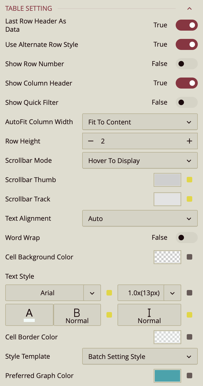The image size is (203, 386).
Task: Open Style Template dropdown
Action: tap(140, 356)
